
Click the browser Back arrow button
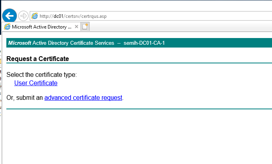[x=10, y=16]
